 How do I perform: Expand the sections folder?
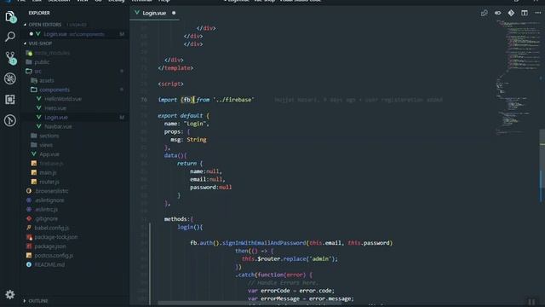pyautogui.click(x=49, y=136)
